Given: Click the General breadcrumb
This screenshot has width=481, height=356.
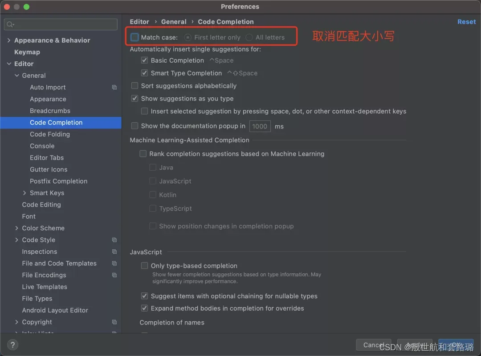Looking at the screenshot, I should point(174,22).
